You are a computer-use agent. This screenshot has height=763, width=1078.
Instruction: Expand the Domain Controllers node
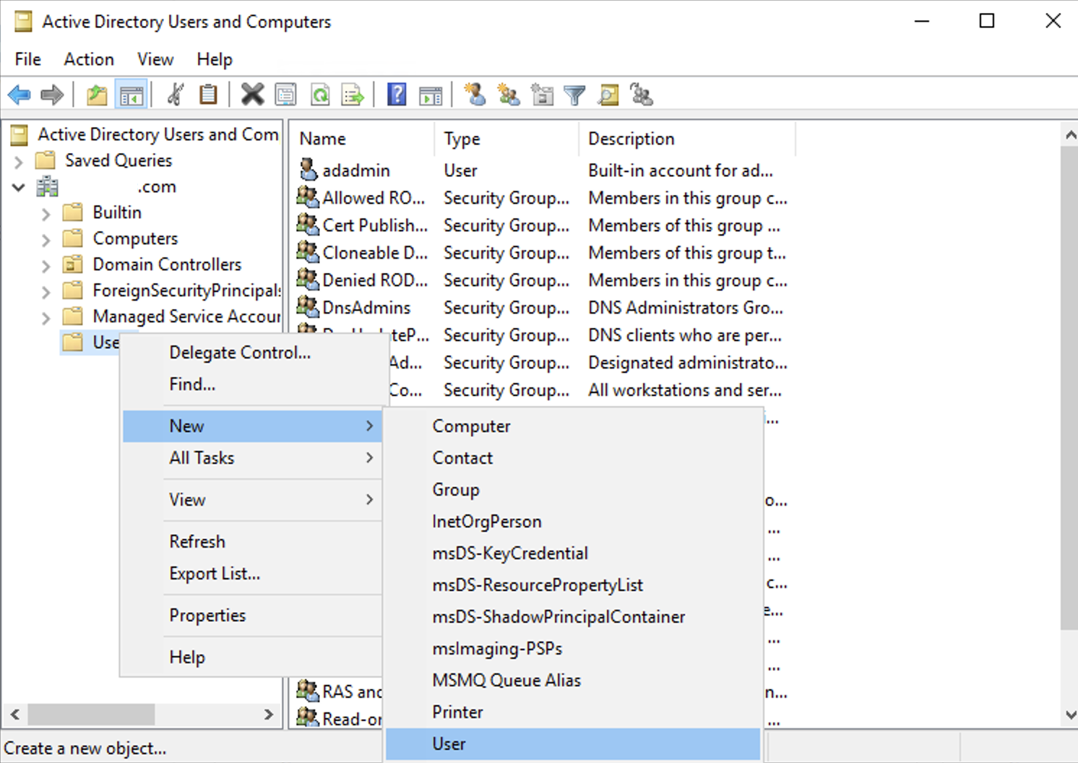[x=46, y=265]
